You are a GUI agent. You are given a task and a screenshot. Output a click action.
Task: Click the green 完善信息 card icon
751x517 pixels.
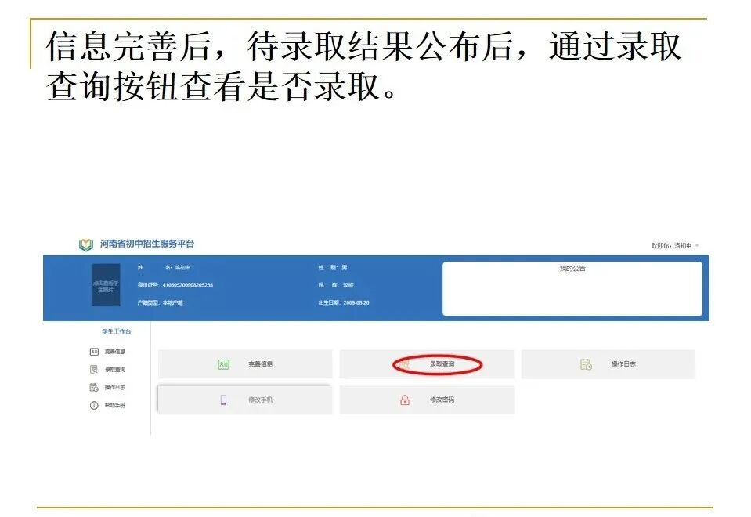[x=225, y=363]
